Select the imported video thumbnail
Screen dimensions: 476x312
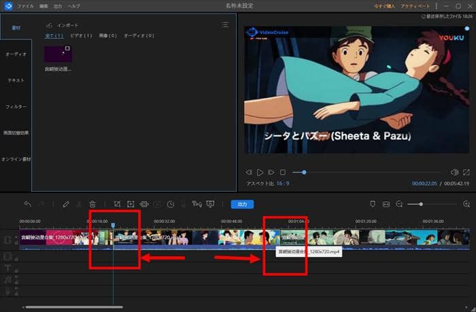tap(58, 54)
